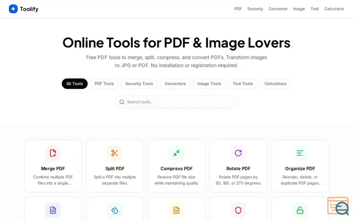Screen dimensions: 353x221
Task: Click the green unlock padlock icon card
Action: coord(300,209)
